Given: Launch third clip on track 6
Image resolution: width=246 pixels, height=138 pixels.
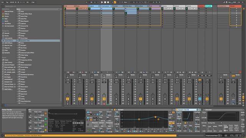Looking at the screenshot, I should point(126,13).
